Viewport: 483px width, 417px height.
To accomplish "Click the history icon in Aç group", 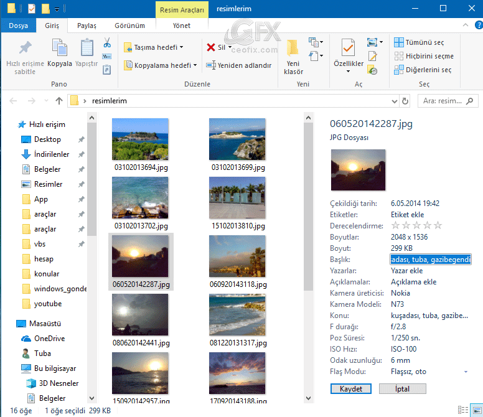I will point(372,70).
